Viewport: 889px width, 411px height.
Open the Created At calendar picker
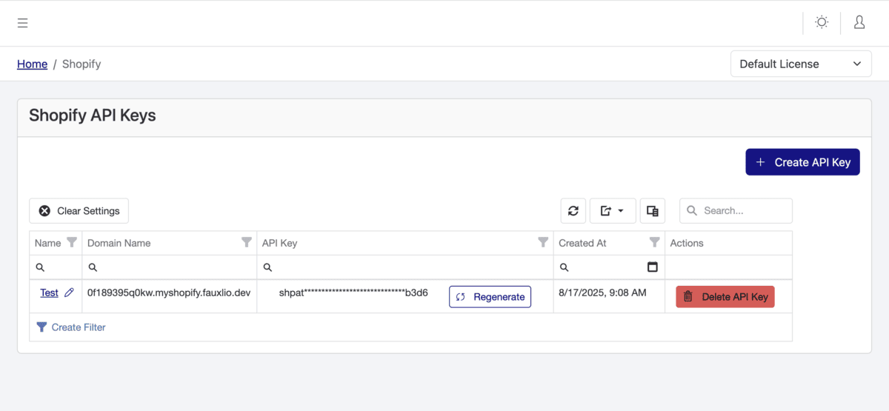point(653,267)
